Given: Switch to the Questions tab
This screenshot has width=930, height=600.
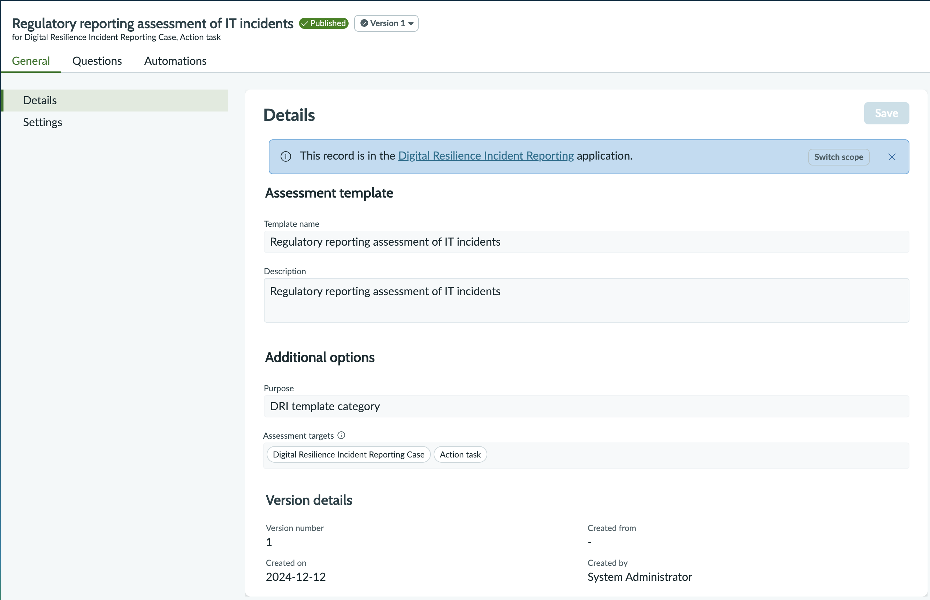Looking at the screenshot, I should [97, 61].
